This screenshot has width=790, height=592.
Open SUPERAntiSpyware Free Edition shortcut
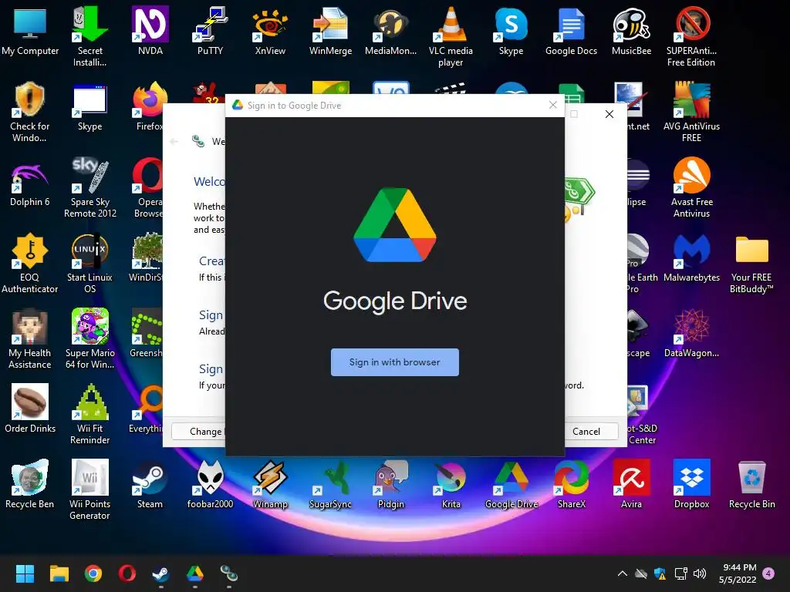pos(691,36)
